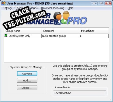Screen dimensions: 113x102
Task: Click the two-people logo in the banner
Action: click(x=62, y=18)
